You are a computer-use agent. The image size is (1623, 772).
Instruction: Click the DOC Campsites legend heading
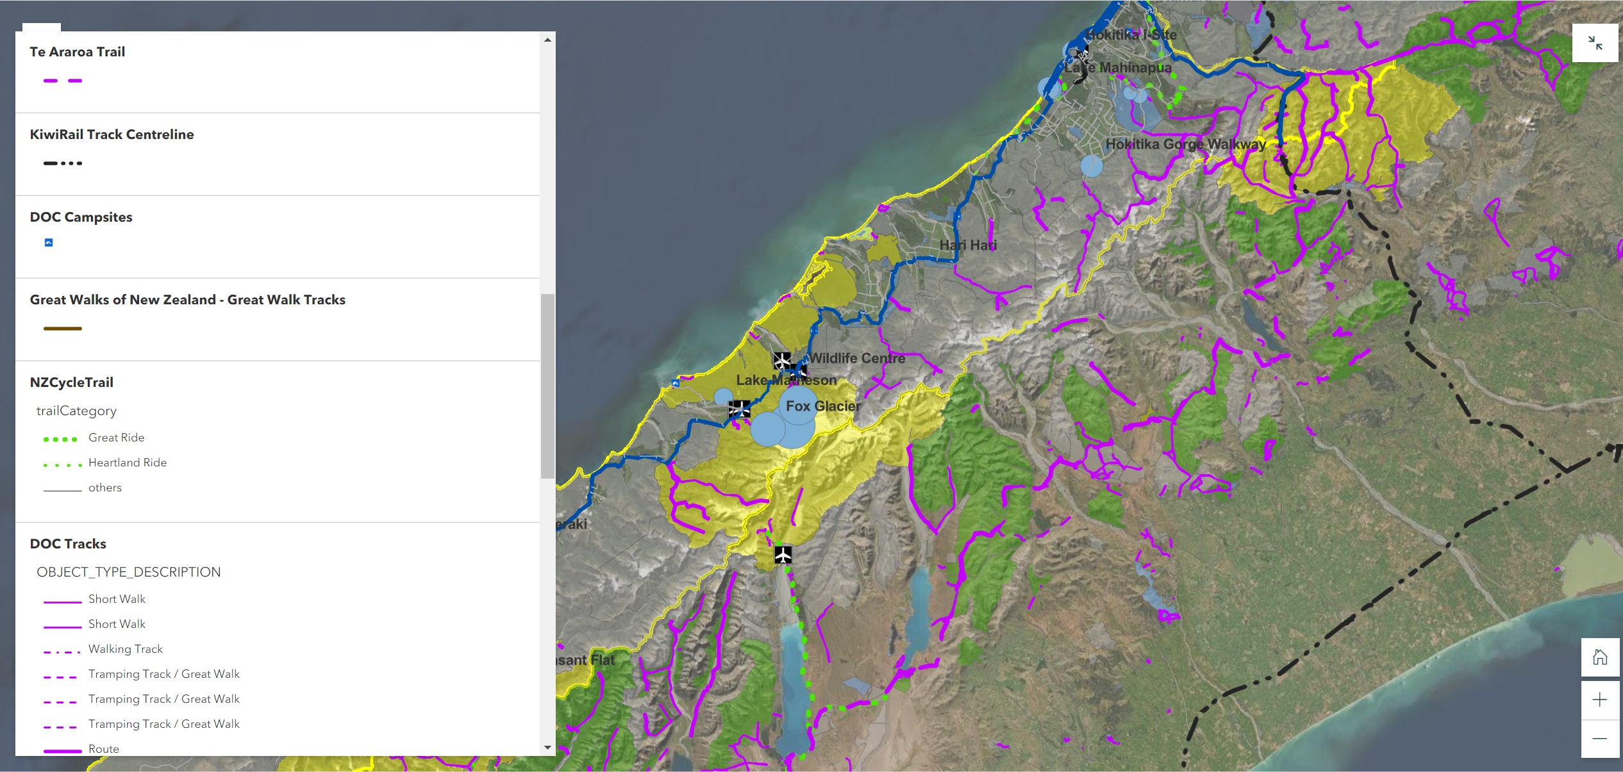click(x=81, y=217)
